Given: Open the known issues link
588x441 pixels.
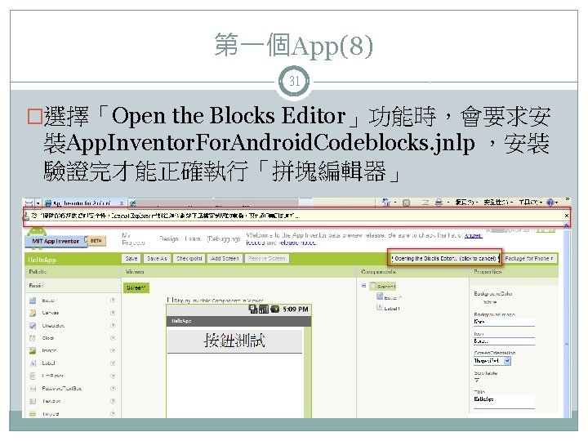Looking at the screenshot, I should (x=473, y=235).
